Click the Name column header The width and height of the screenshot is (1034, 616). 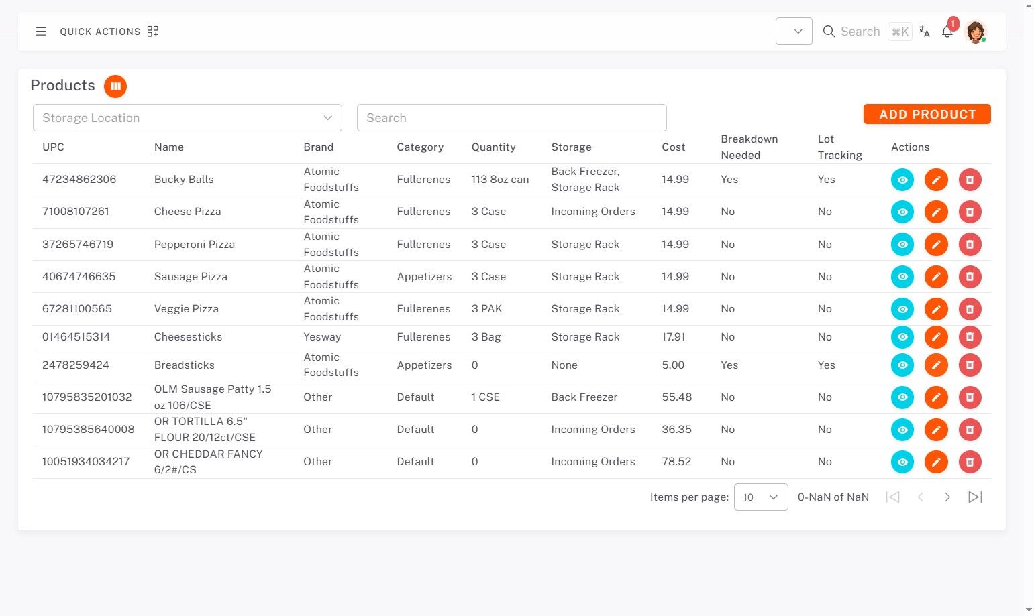pos(169,147)
